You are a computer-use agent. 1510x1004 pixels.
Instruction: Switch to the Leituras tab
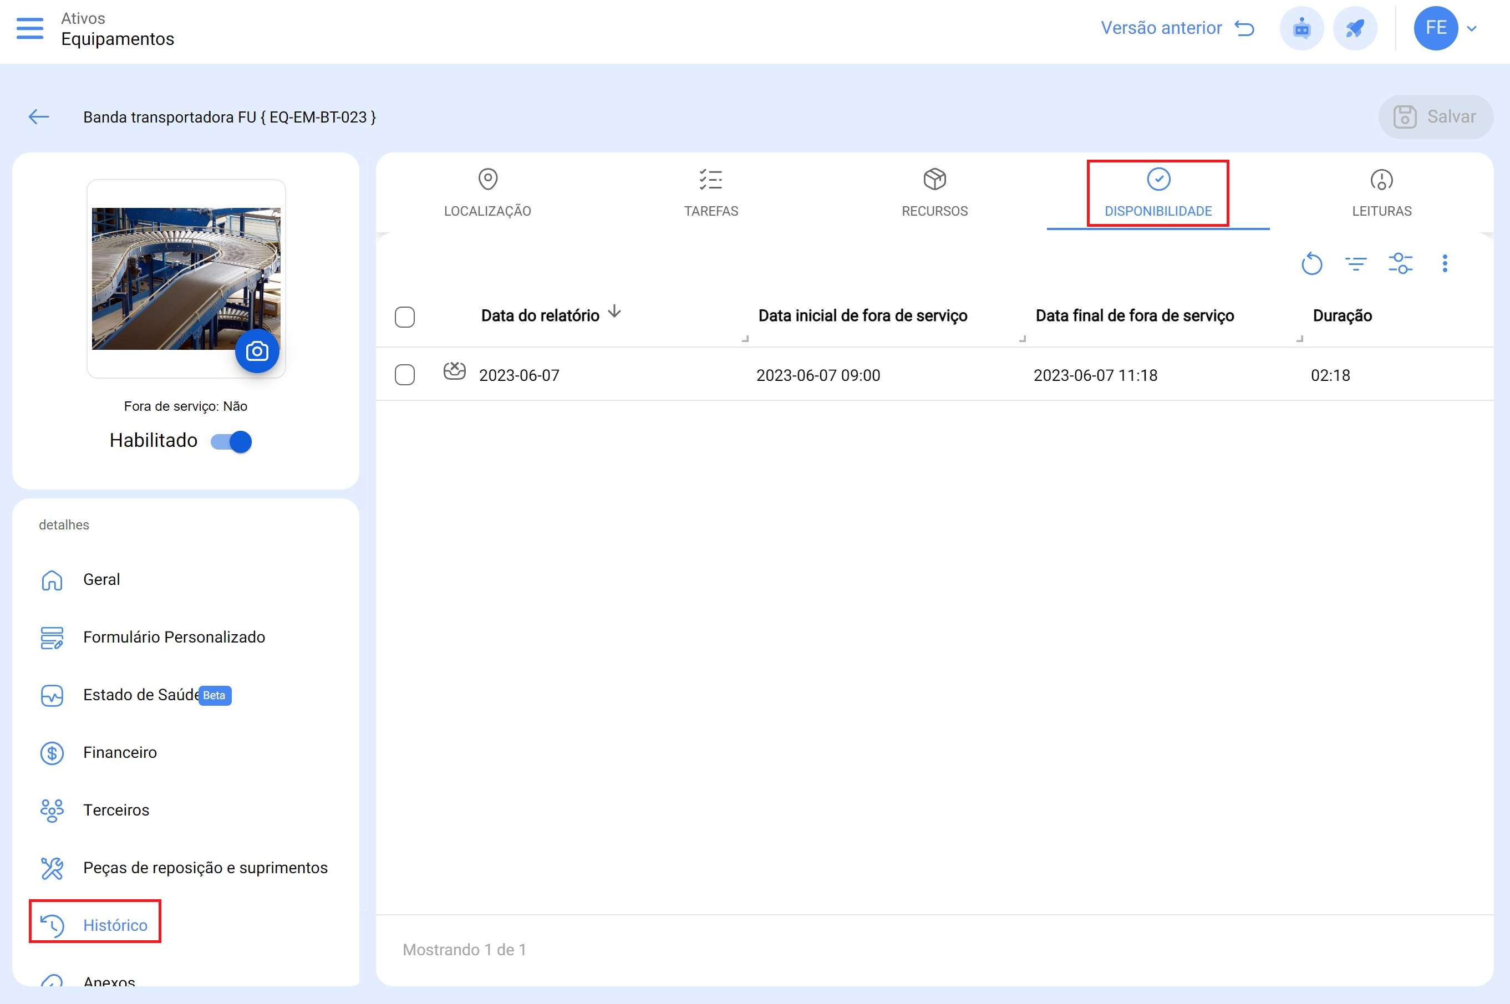click(x=1381, y=193)
